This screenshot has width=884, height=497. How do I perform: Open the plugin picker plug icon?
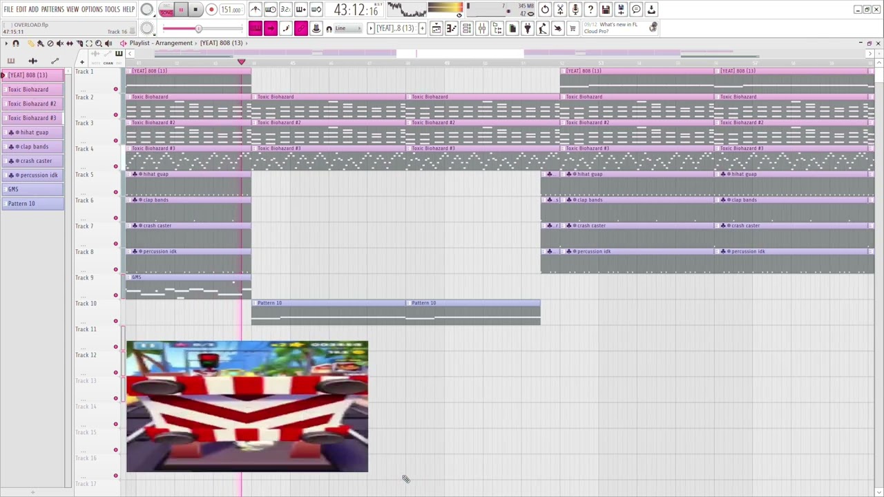(x=527, y=28)
